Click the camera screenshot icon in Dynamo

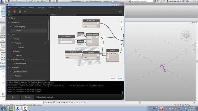pyautogui.click(x=120, y=11)
